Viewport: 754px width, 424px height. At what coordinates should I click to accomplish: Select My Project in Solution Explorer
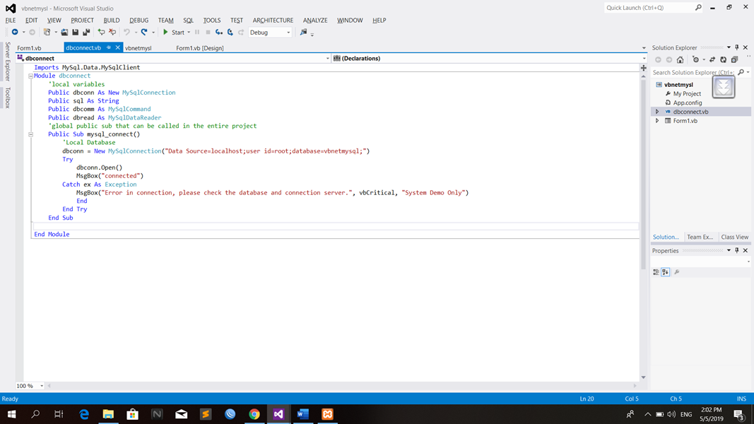click(687, 94)
